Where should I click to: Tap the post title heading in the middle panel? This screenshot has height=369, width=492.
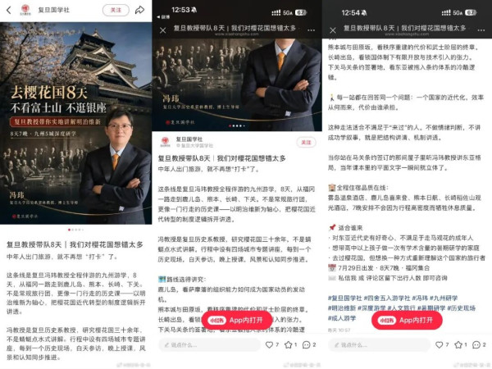coord(221,158)
